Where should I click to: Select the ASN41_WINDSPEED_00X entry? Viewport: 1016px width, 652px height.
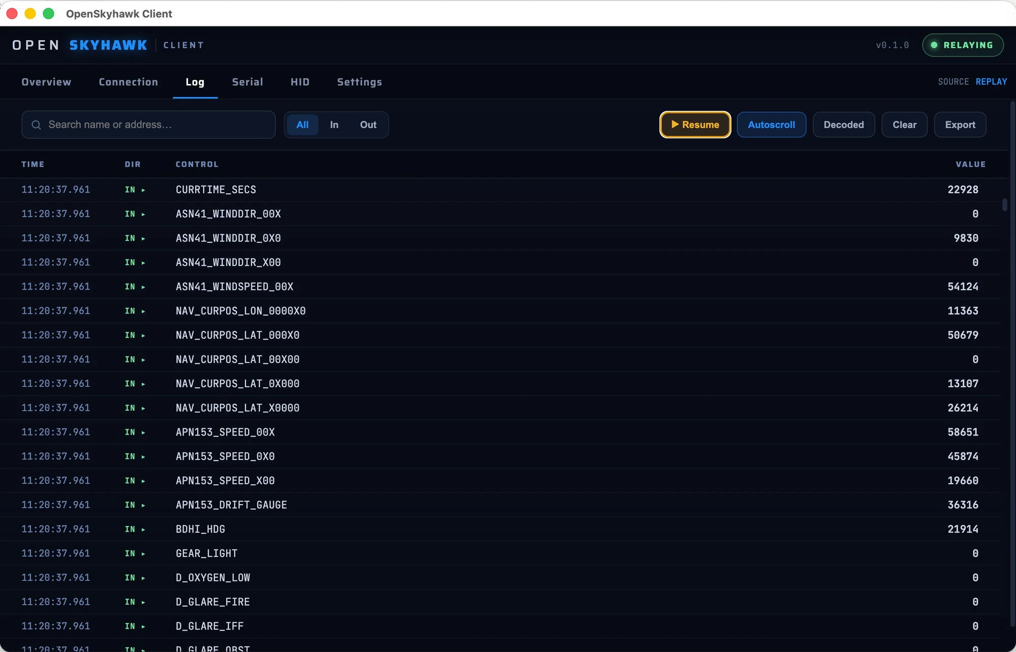coord(234,287)
